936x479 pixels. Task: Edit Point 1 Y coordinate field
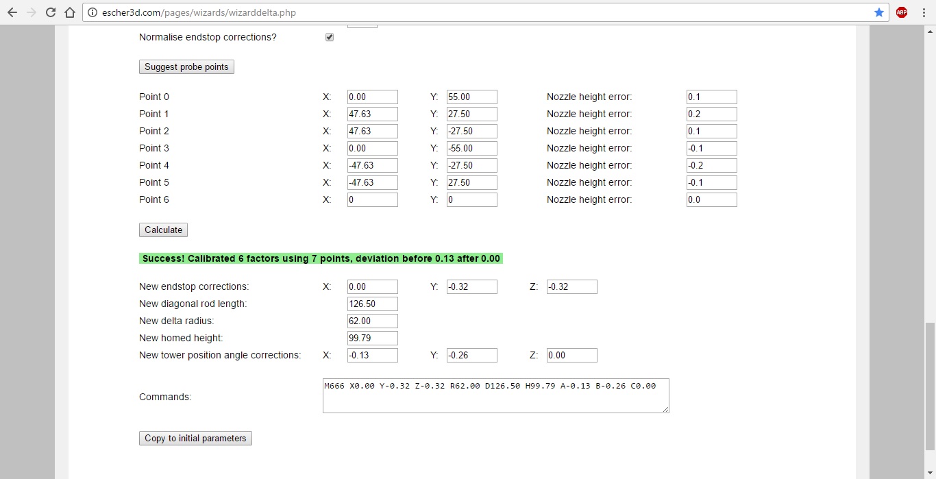click(x=472, y=114)
